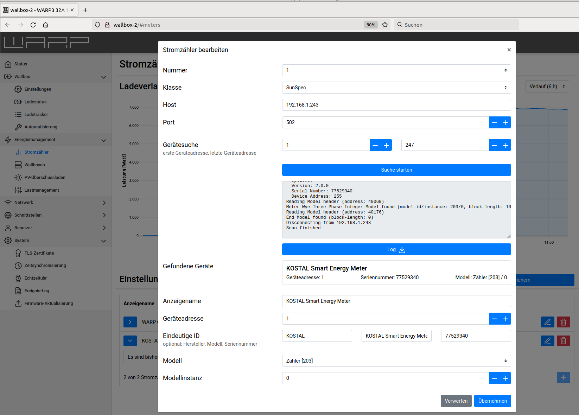579x415 pixels.
Task: Increase first device address in Gerätesuche
Action: [387, 145]
